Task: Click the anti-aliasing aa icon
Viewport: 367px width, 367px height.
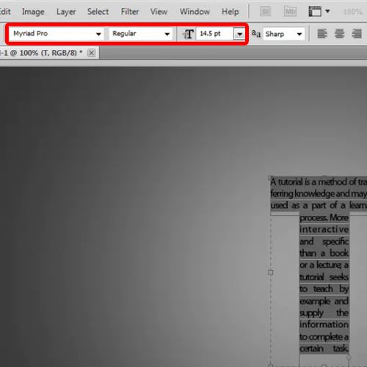Action: pos(256,34)
